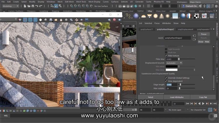The image size is (219, 123).
Task: Open the frame buffer channel dropdown arrow
Action: (16, 19)
